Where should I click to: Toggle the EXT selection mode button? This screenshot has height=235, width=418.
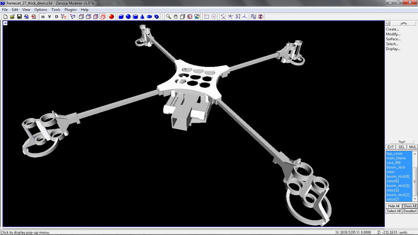coord(390,147)
